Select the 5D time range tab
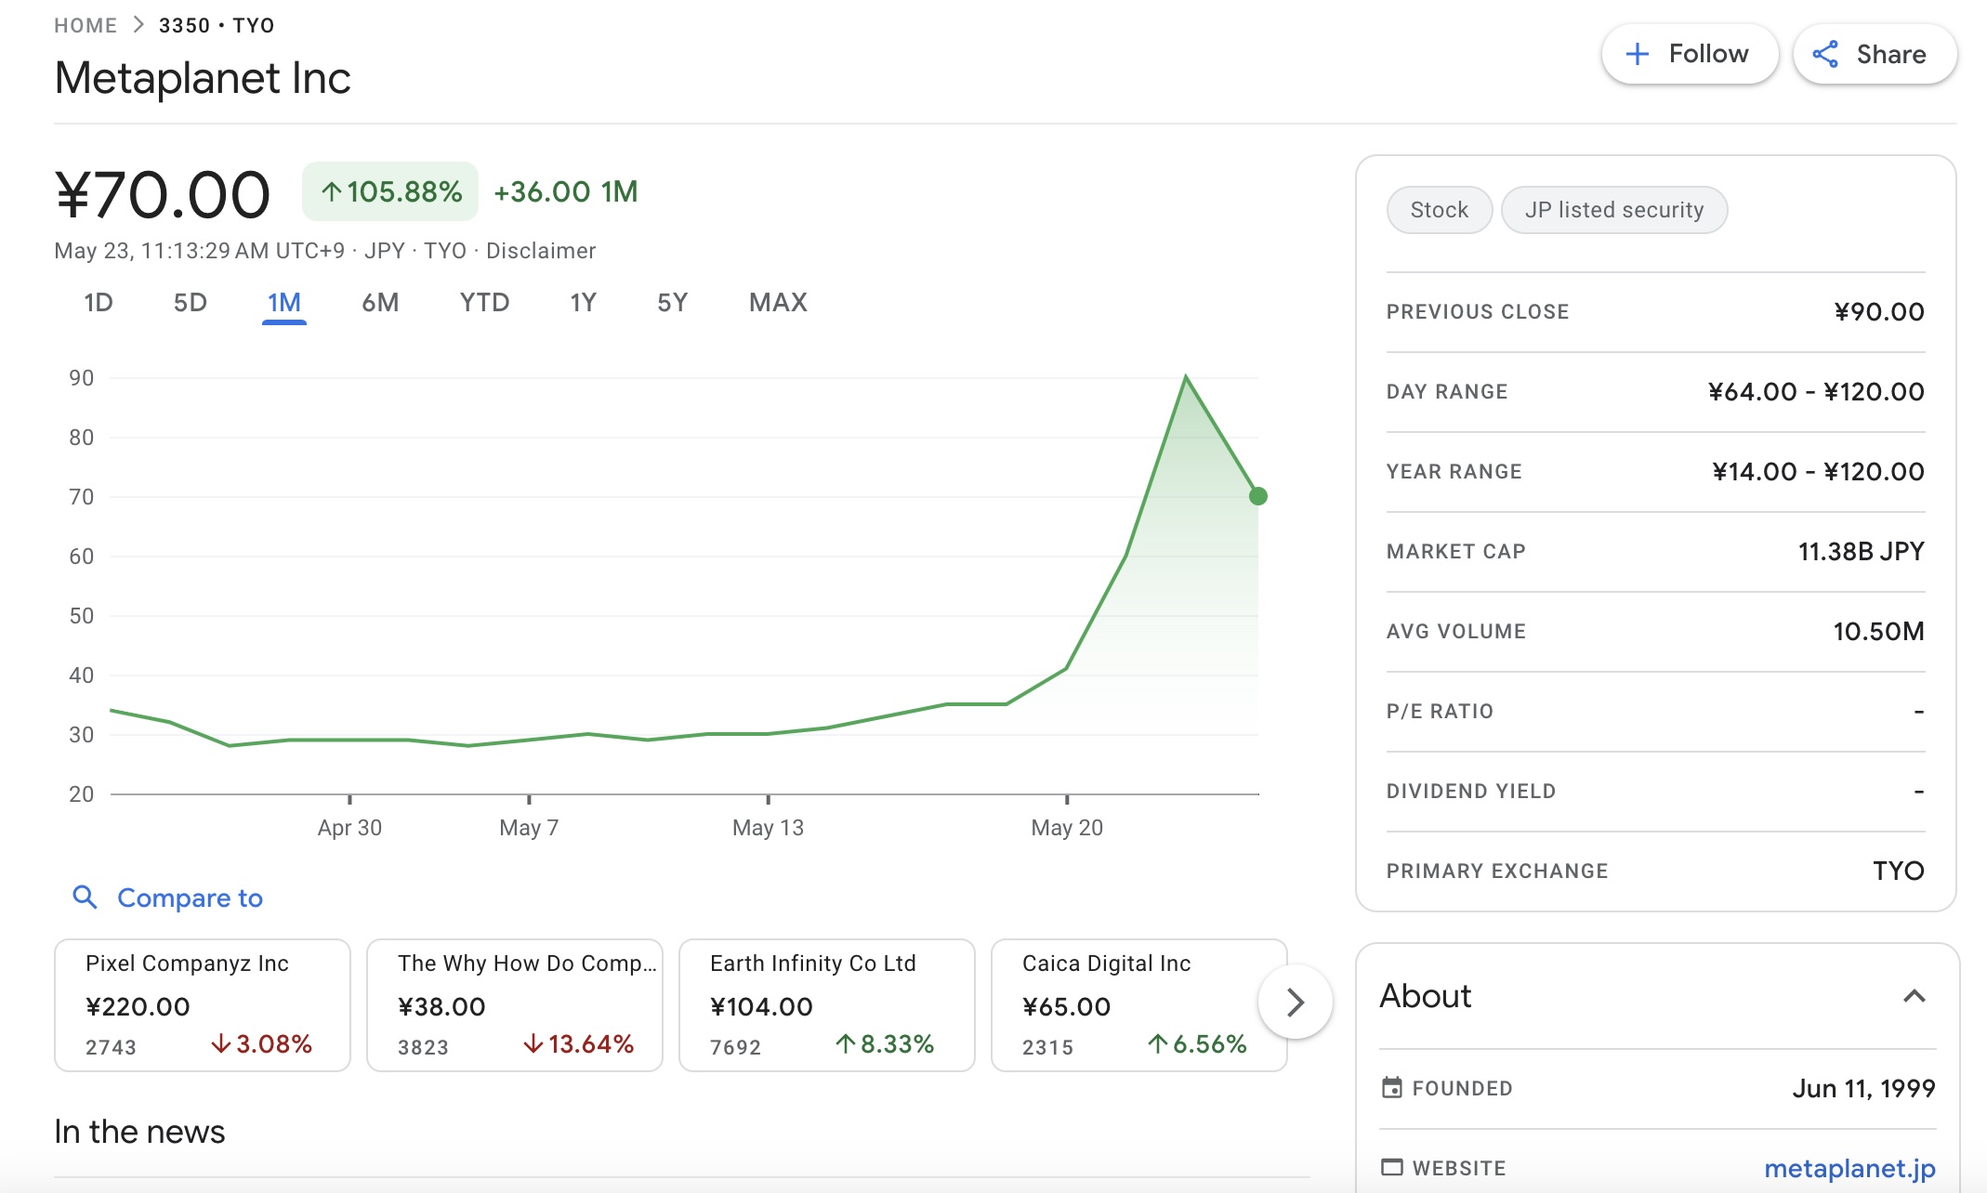1987x1193 pixels. coord(191,302)
